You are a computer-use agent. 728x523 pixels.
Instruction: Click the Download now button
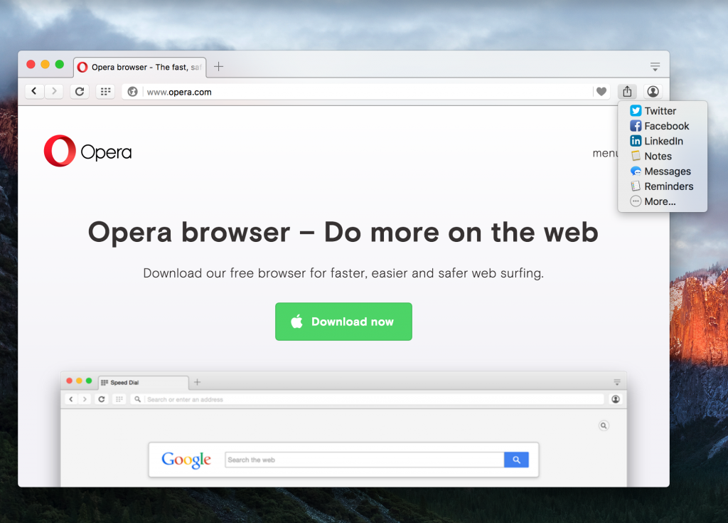343,322
